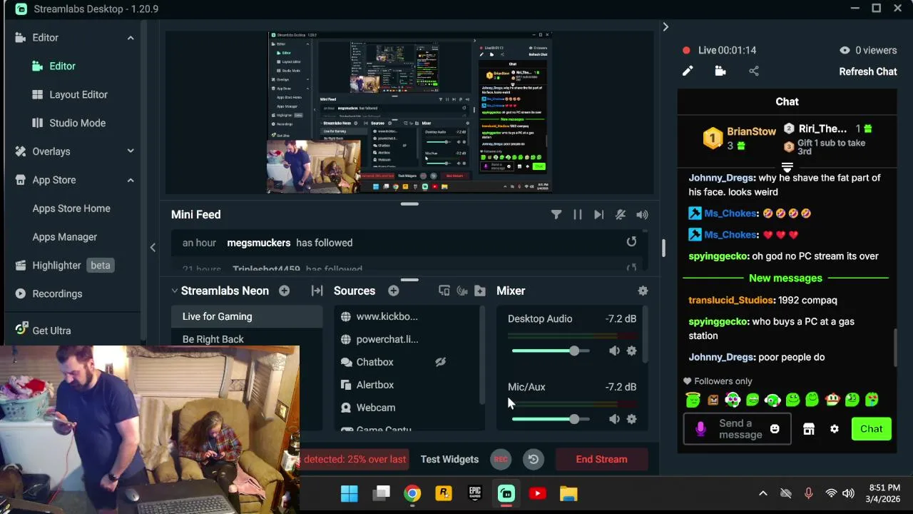Toggle the Mini Feed bell-slash icon
The image size is (913, 514).
tap(621, 214)
